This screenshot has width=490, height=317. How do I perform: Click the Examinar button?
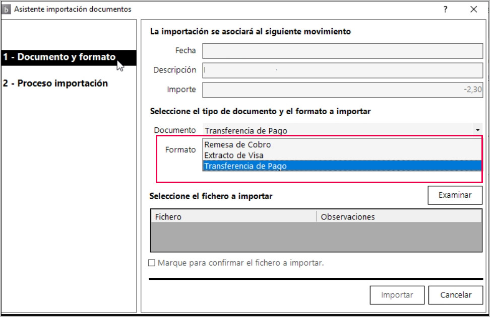(x=455, y=195)
